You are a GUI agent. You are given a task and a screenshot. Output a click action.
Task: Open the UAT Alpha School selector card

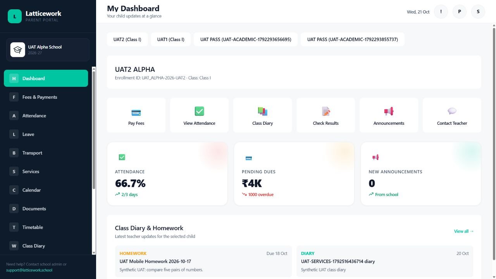click(x=48, y=50)
